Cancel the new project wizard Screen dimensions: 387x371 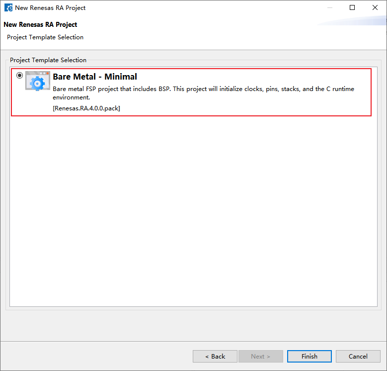tap(358, 356)
